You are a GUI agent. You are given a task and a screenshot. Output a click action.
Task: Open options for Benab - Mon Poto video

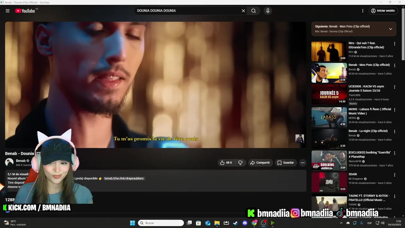pos(395,65)
